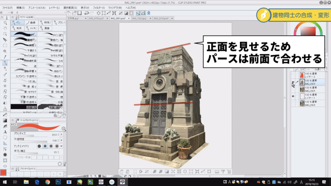
Task: Open the tool property panel menu icon
Action: click(x=13, y=120)
